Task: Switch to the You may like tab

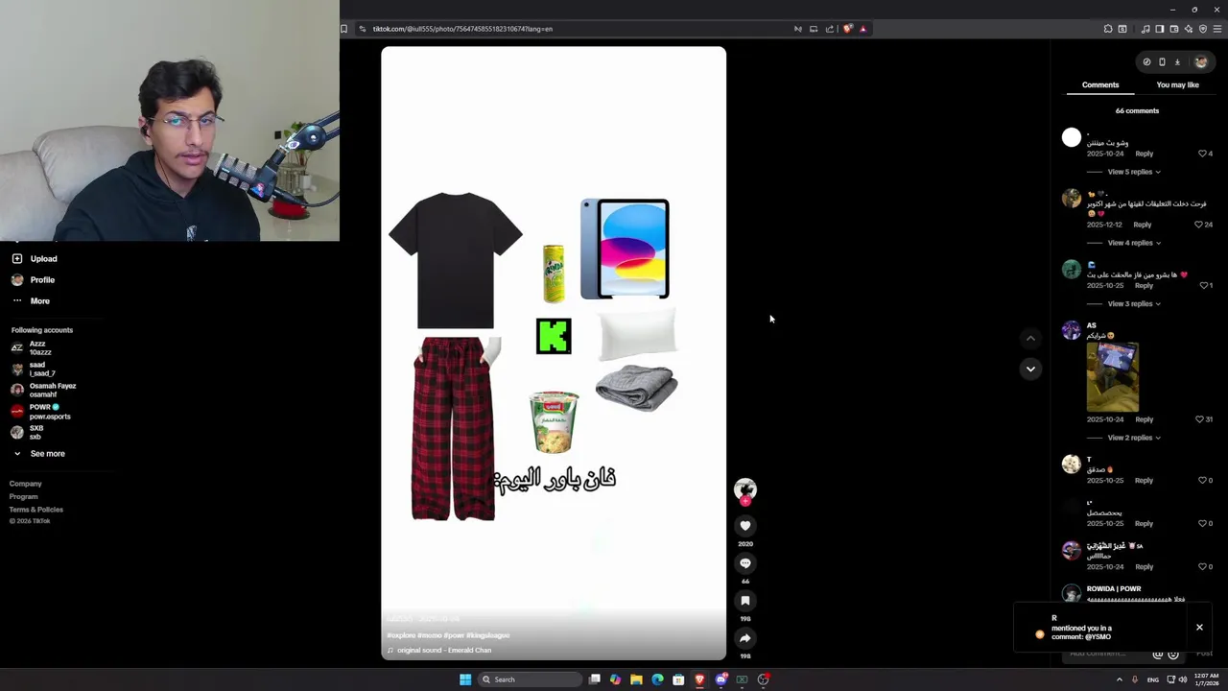Action: tap(1177, 85)
